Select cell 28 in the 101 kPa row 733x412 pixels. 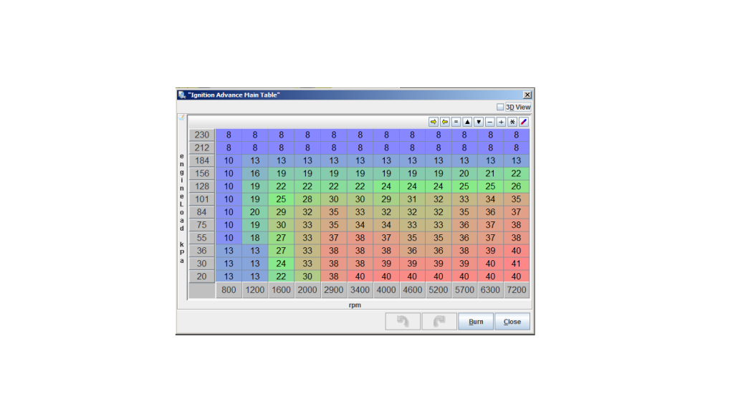pos(307,199)
